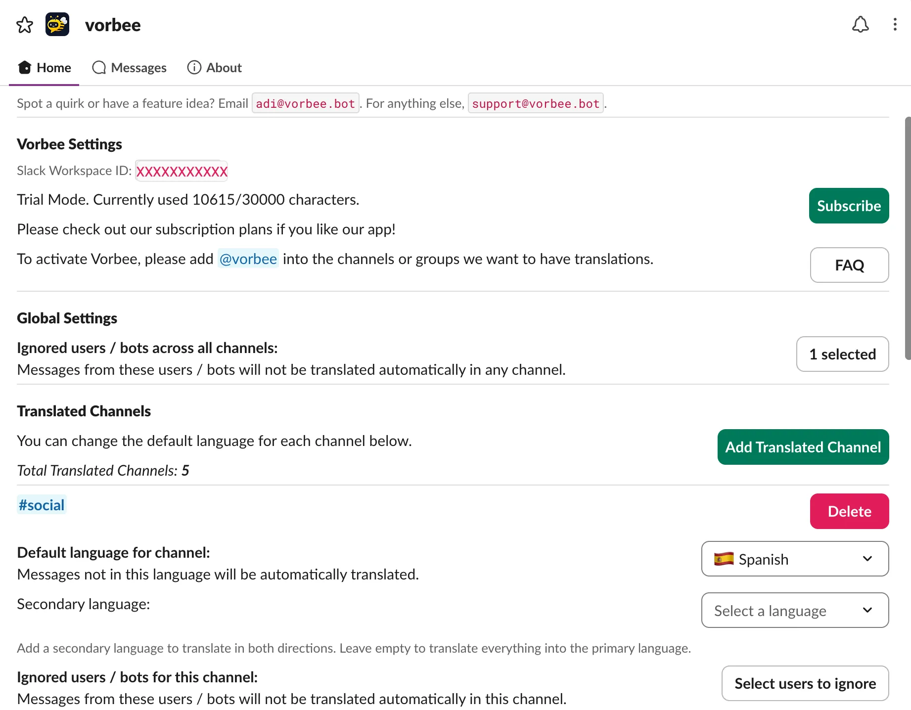Screen dimensions: 911x710
Task: Click the @vorbee mention
Action: [x=248, y=259]
